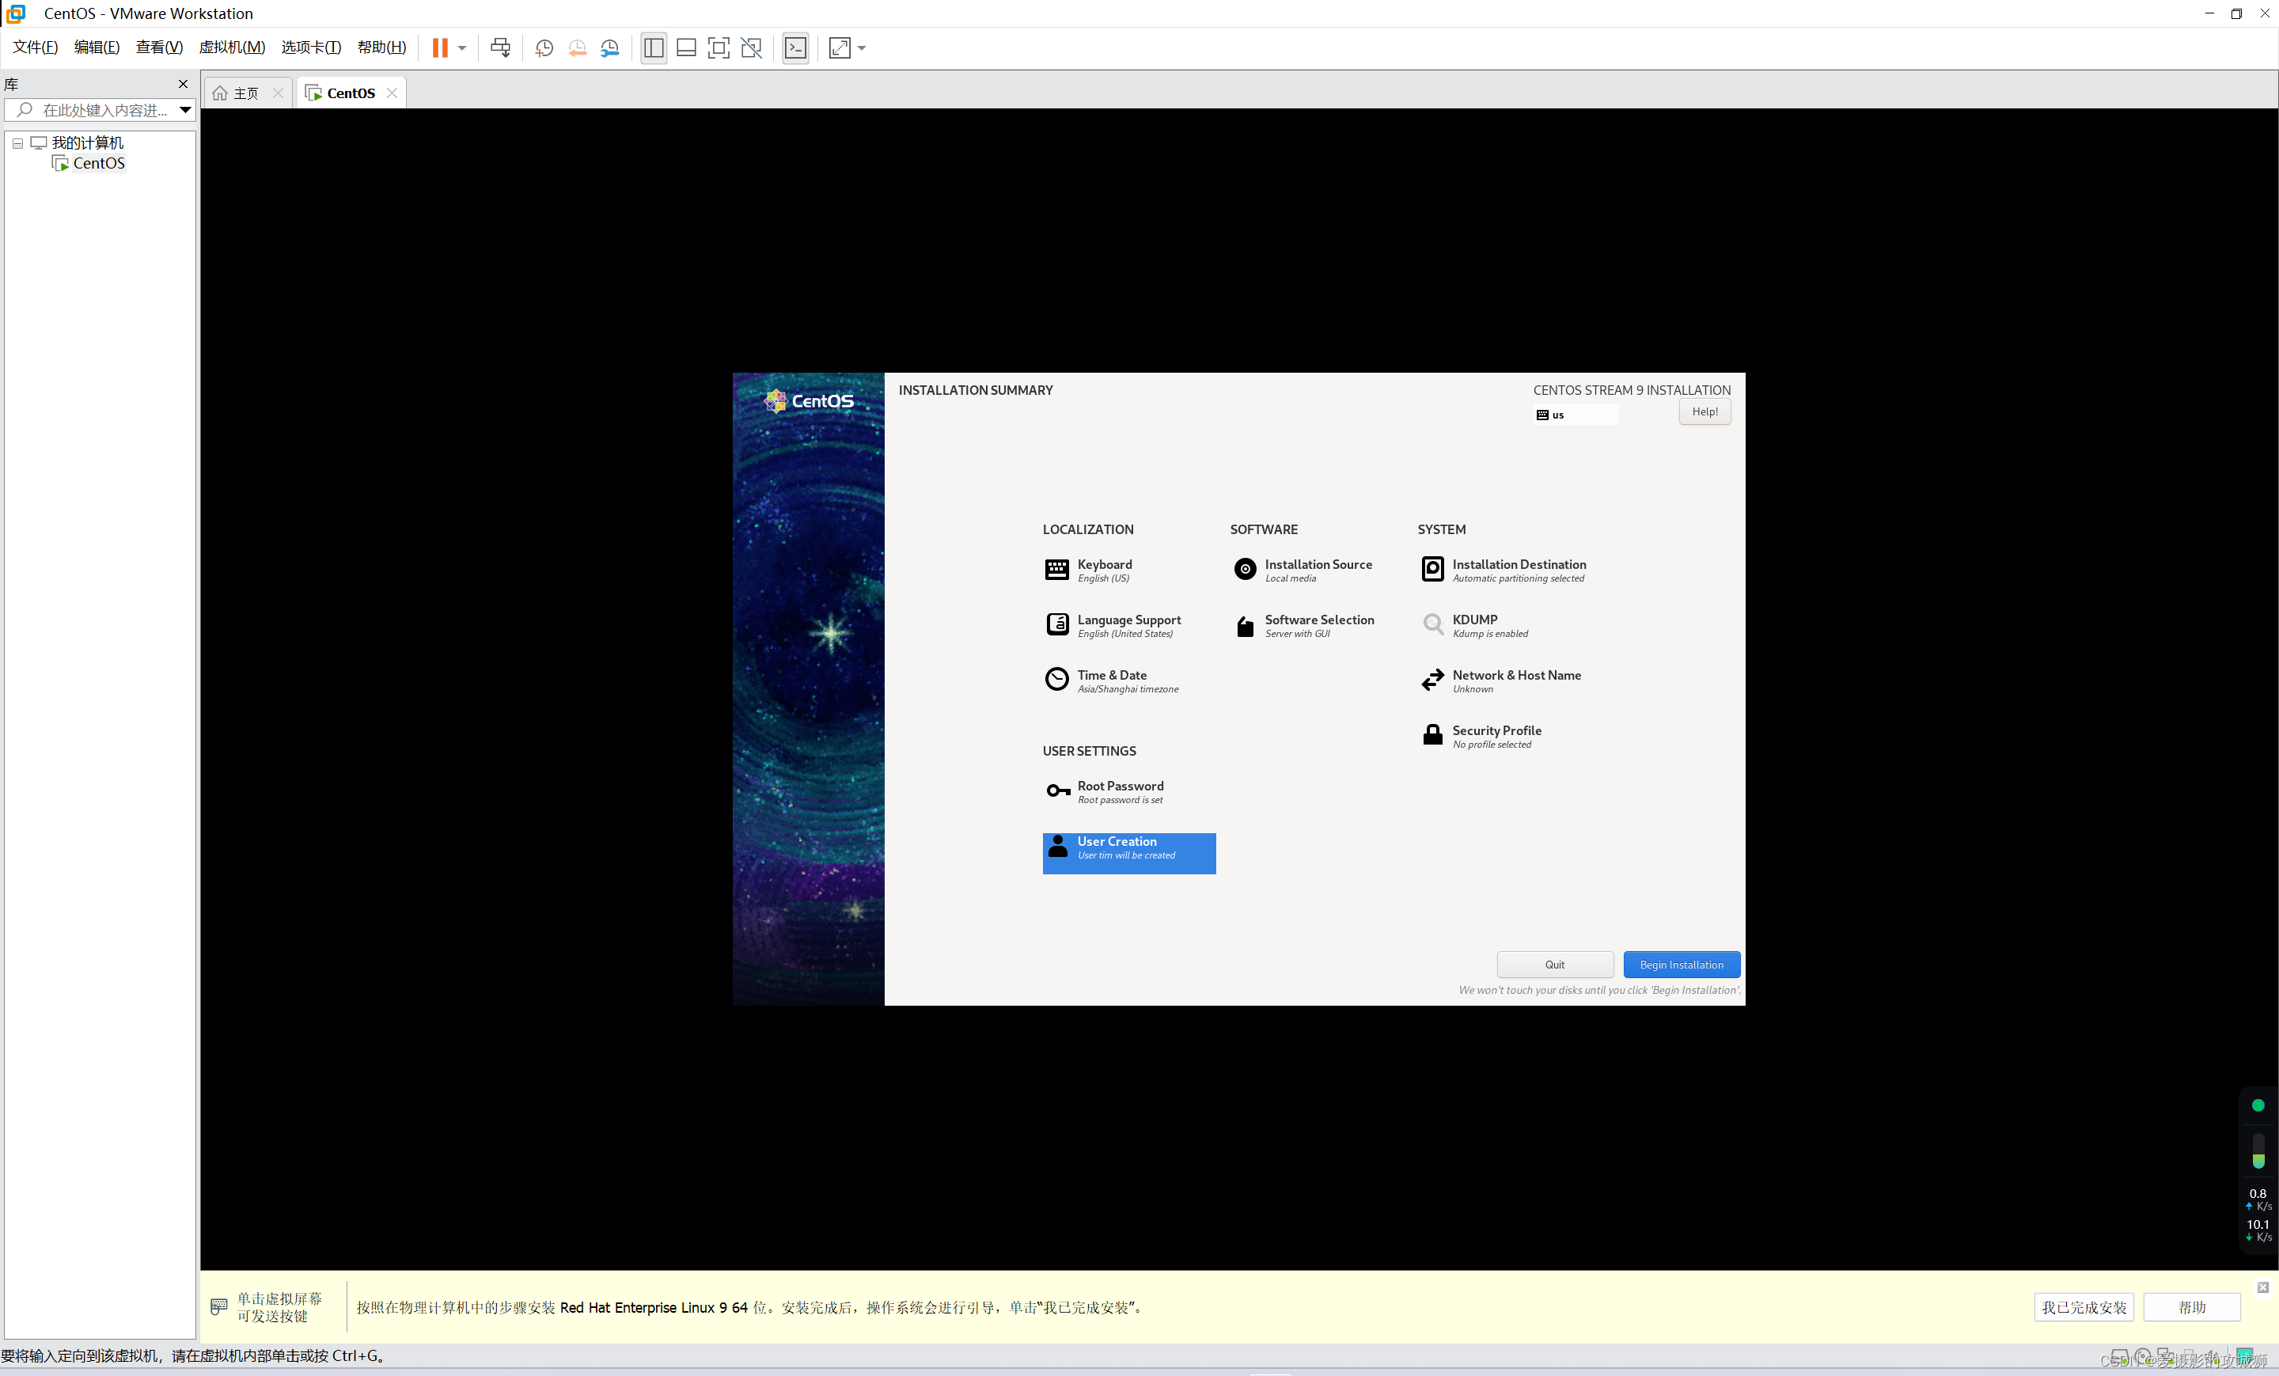
Task: Enter full screen mode from the toolbar
Action: point(719,48)
